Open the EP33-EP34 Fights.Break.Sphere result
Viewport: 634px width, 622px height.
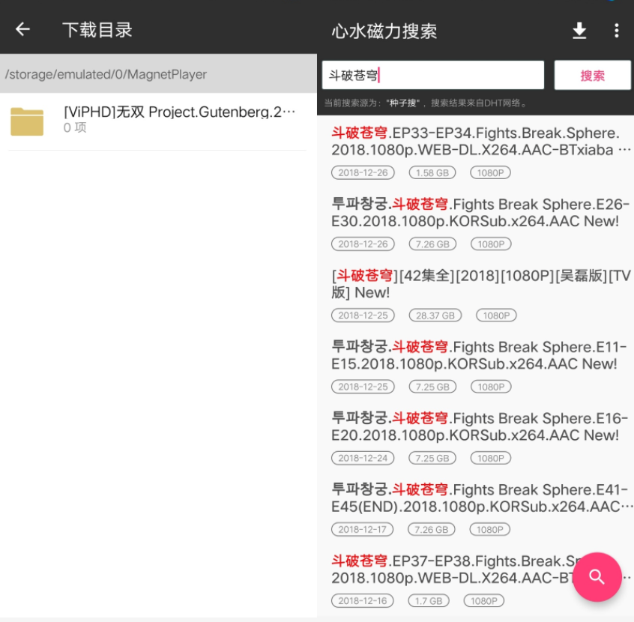coord(475,141)
